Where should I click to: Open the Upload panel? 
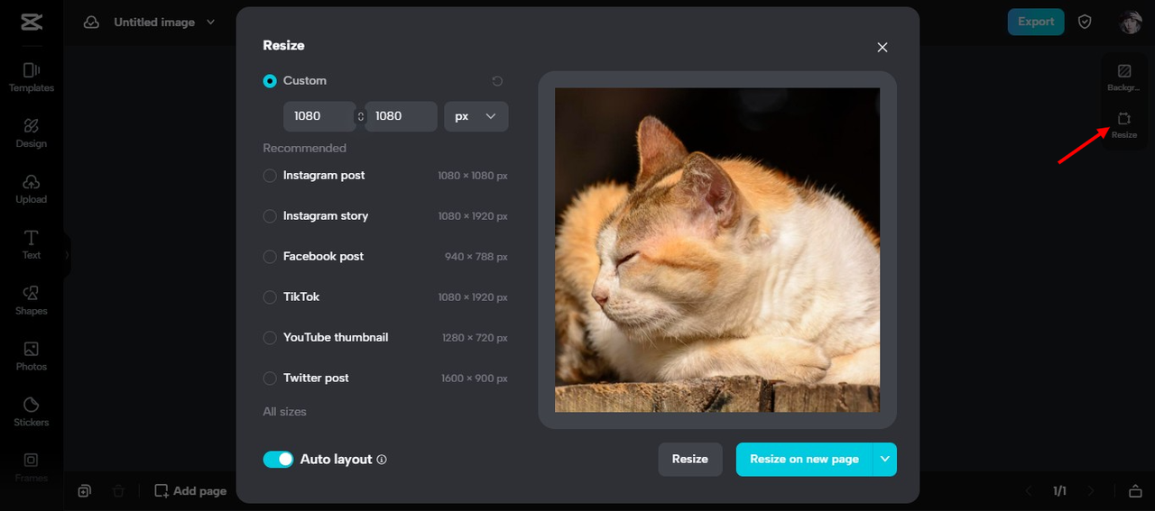(x=32, y=189)
